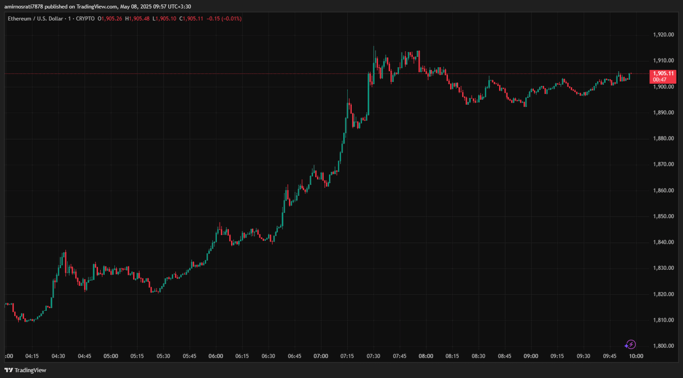Click the 05:15 time axis label

(x=137, y=356)
